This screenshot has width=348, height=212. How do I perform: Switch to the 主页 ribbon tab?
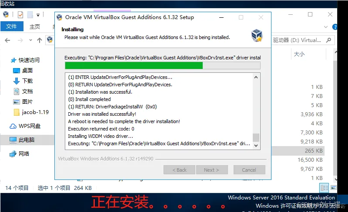click(35, 26)
